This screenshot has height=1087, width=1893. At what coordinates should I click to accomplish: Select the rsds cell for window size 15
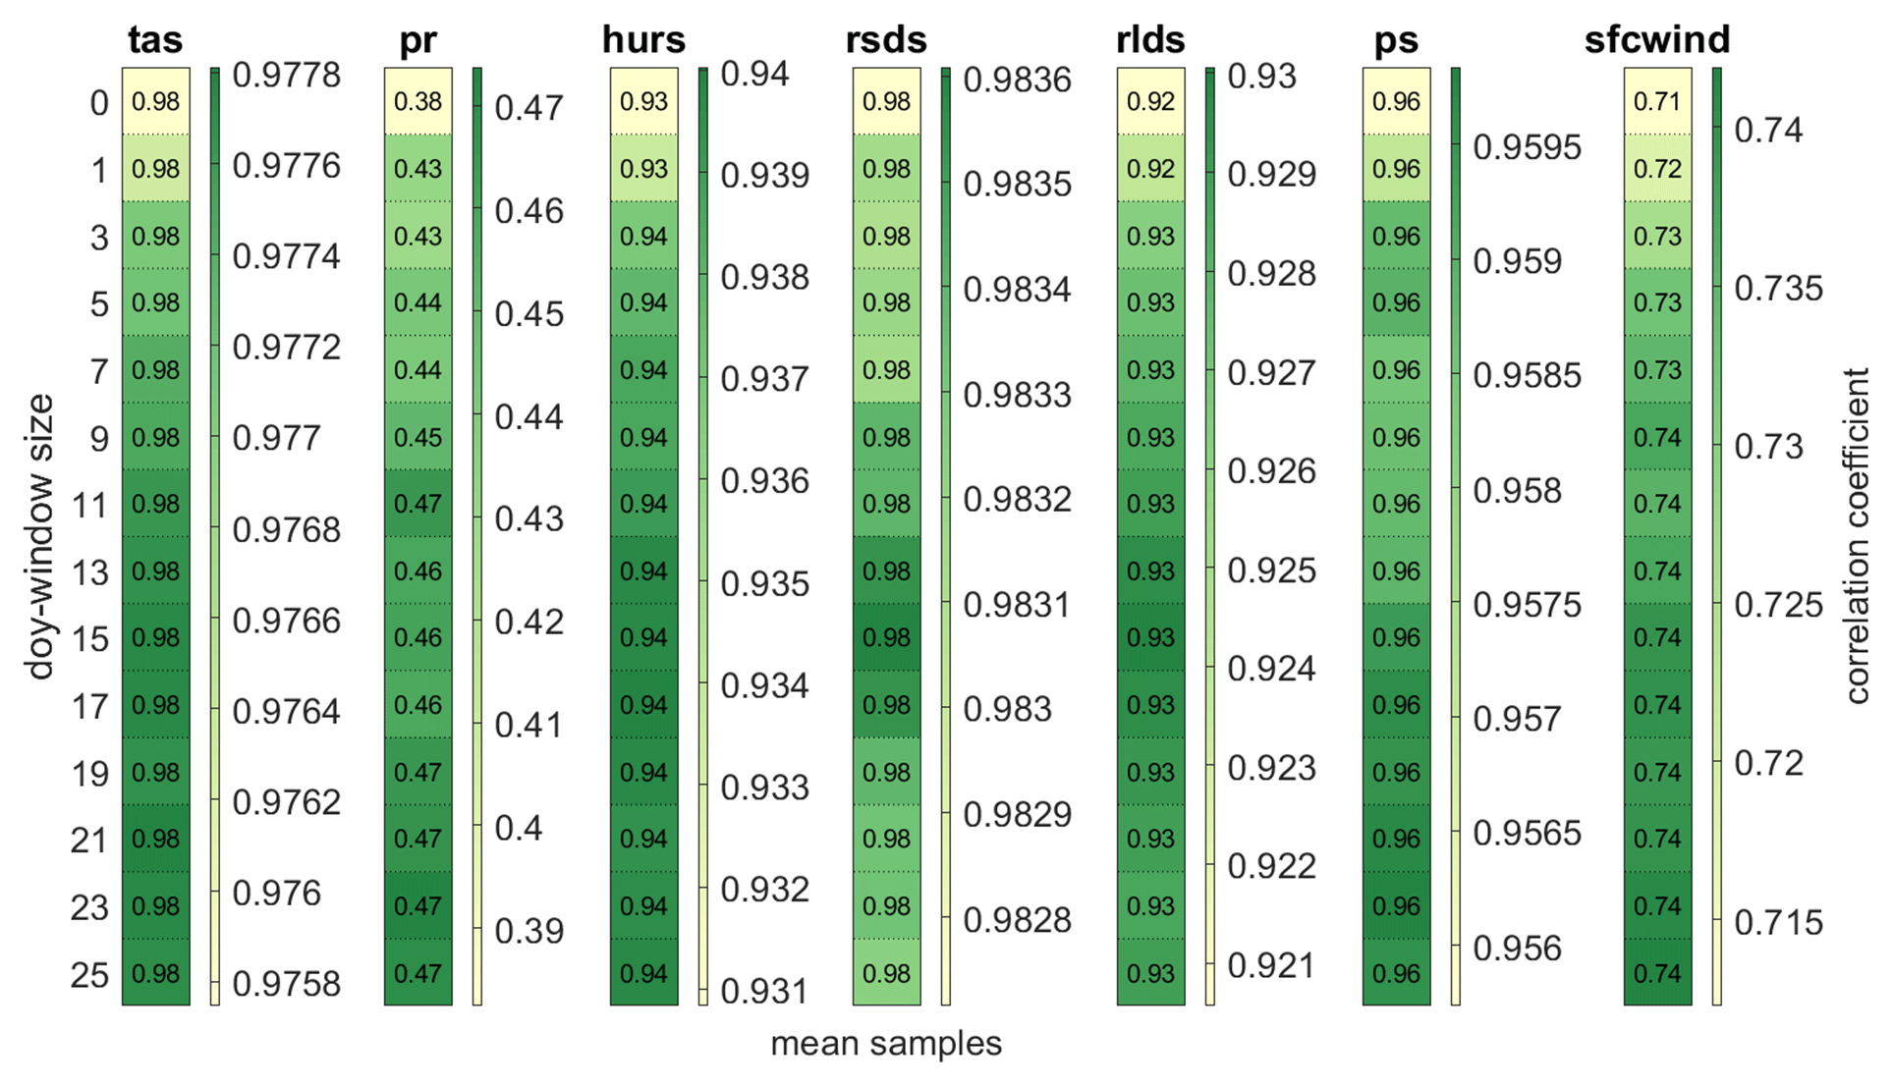[886, 637]
